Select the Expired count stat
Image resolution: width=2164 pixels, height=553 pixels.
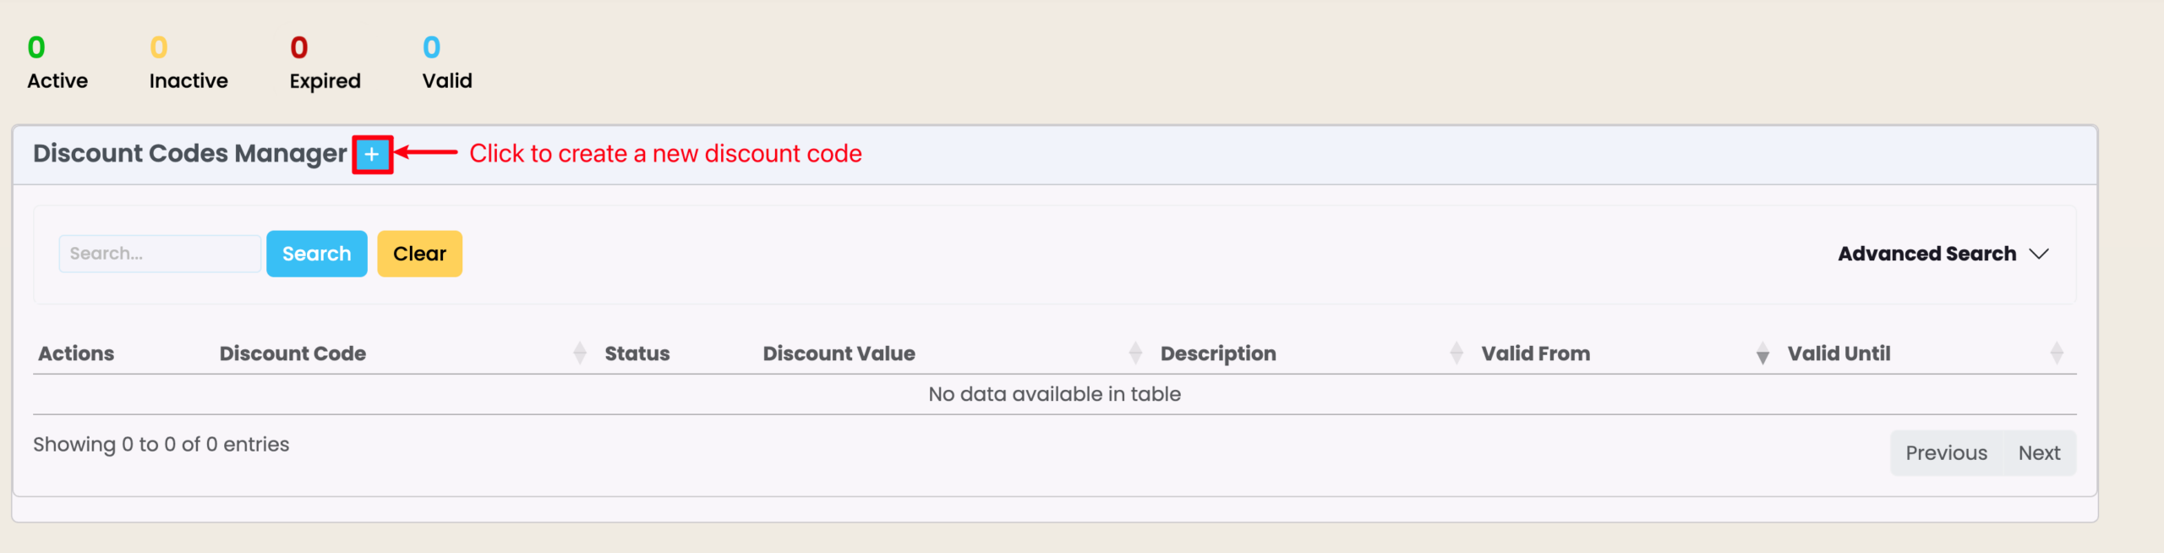point(299,48)
